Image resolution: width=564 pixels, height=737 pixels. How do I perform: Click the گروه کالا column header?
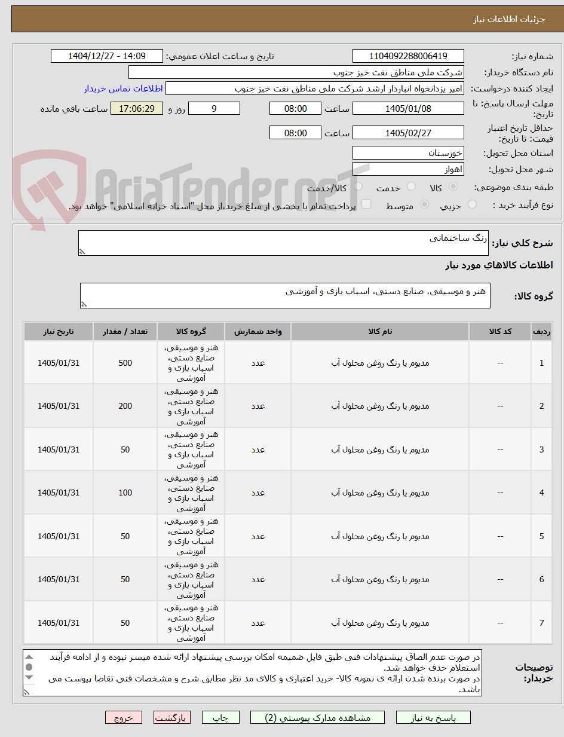(191, 331)
